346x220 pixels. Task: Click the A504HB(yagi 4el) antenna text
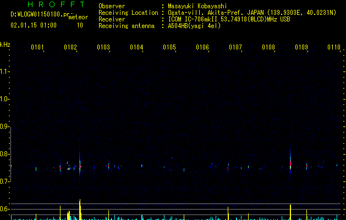(194, 26)
